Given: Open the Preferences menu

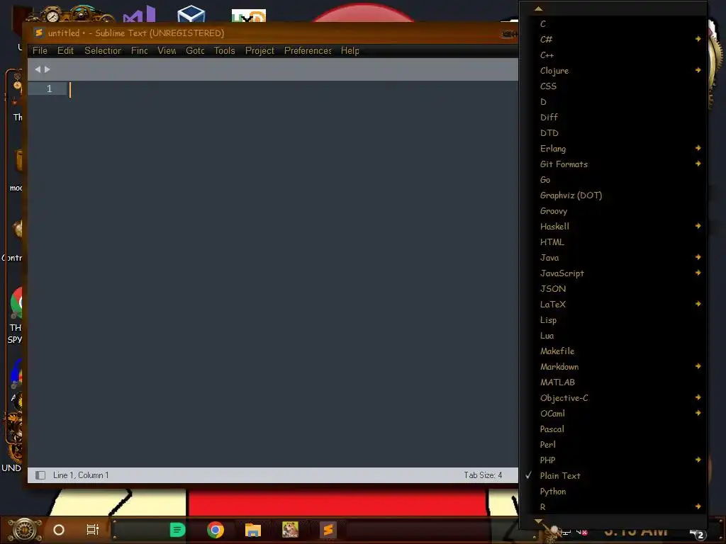Looking at the screenshot, I should [308, 50].
